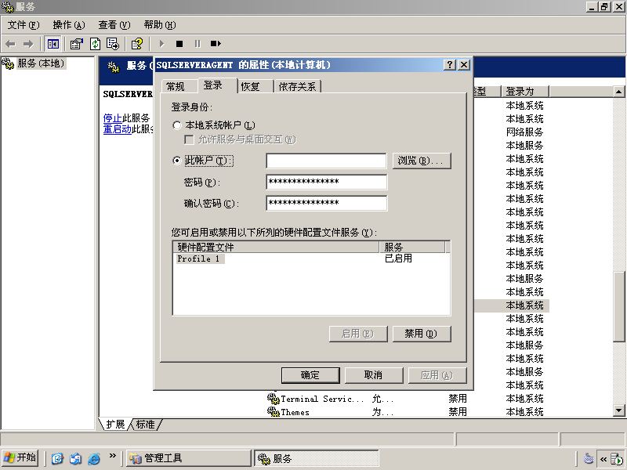
Task: Click 禁用(D) button
Action: [422, 334]
